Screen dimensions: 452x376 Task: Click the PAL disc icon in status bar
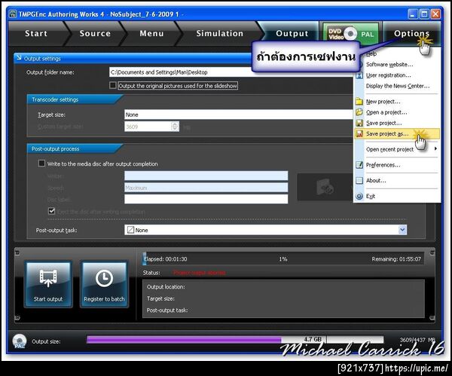coord(20,341)
